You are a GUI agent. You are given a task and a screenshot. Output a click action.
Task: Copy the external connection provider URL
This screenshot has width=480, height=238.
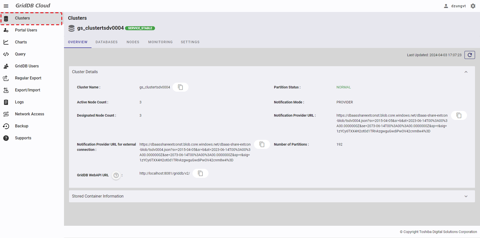coord(262,144)
